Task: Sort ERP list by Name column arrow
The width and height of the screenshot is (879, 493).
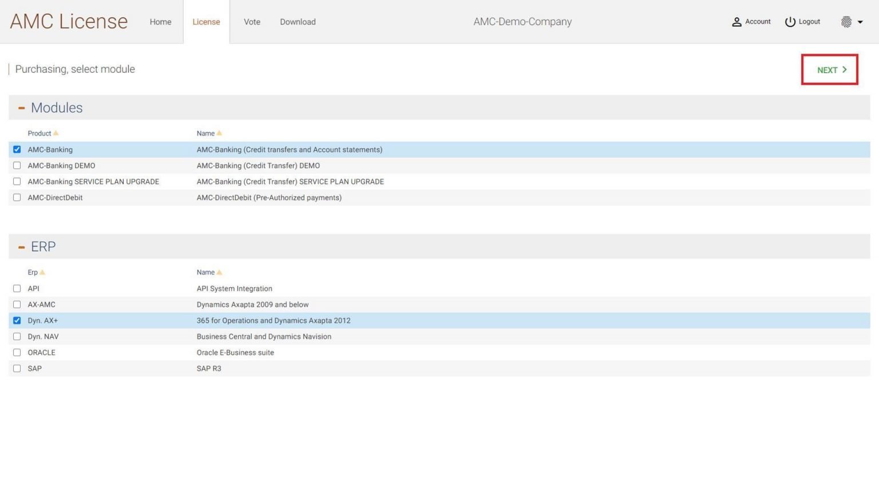Action: tap(219, 272)
